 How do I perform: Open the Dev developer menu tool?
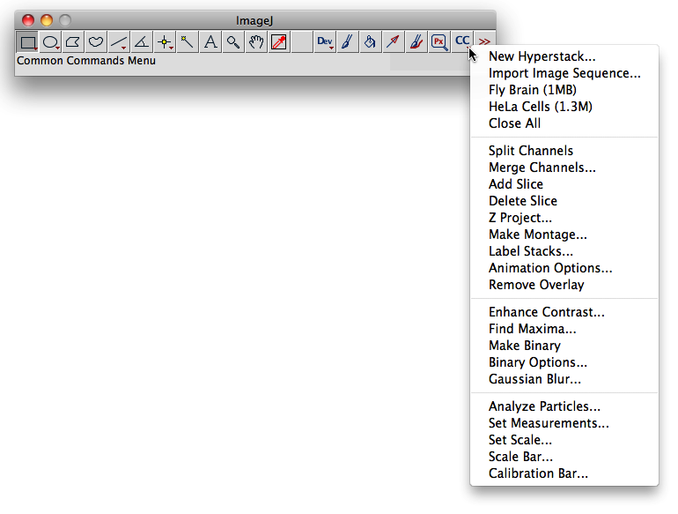[x=325, y=42]
